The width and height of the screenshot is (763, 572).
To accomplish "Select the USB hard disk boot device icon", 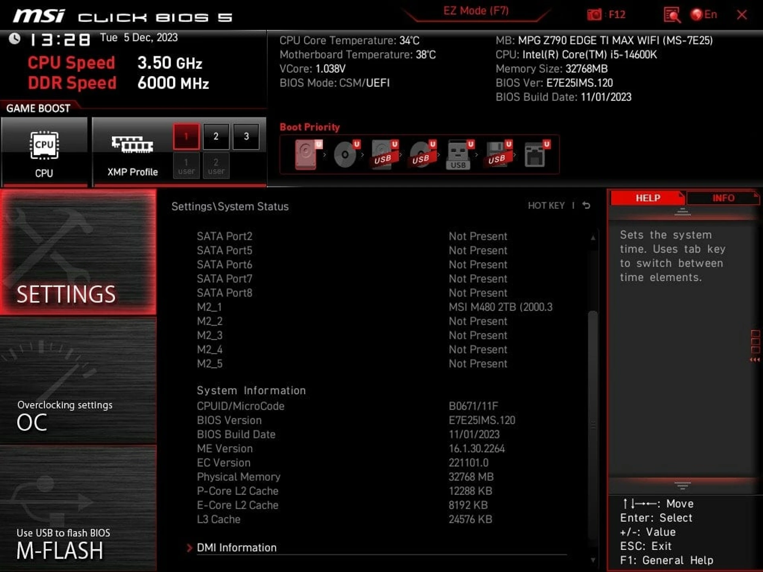I will point(384,155).
